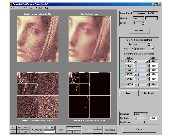This screenshot has width=196, height=138.
Task: Toggle Center On X button
Action: point(47,128)
